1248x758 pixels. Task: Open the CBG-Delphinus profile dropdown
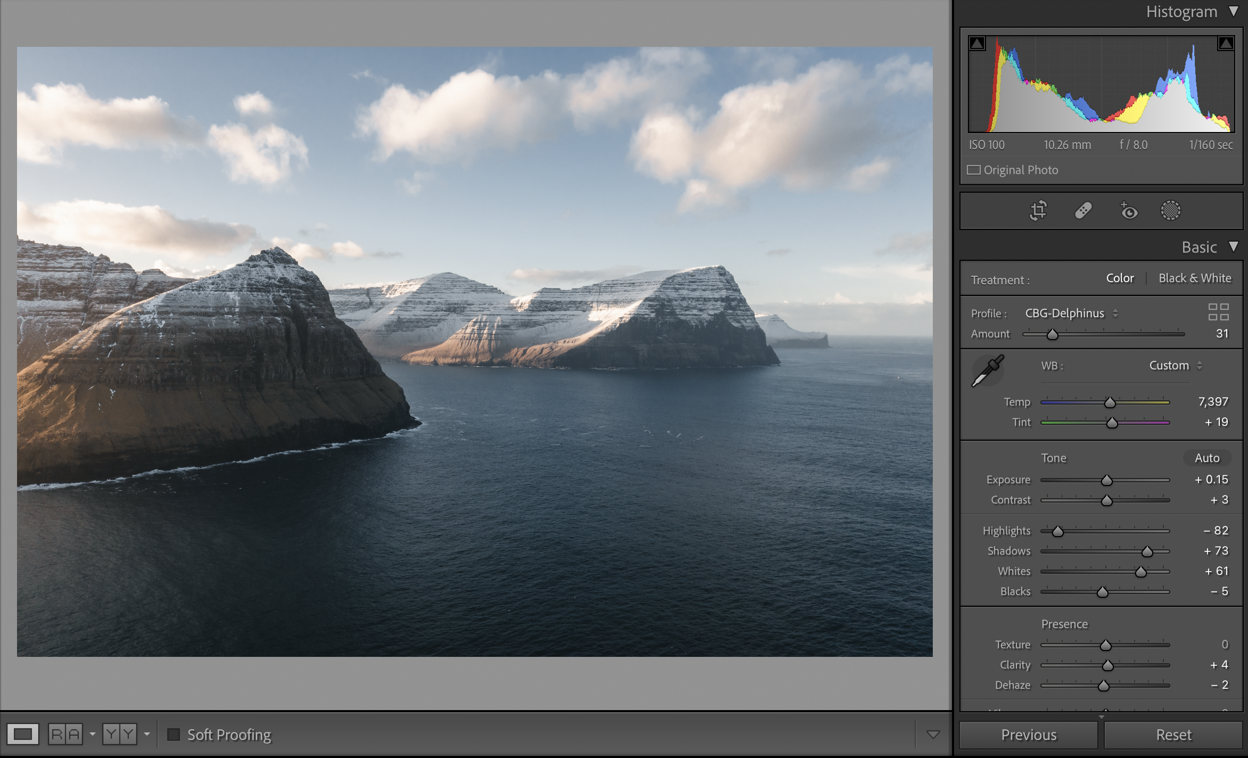point(1071,314)
